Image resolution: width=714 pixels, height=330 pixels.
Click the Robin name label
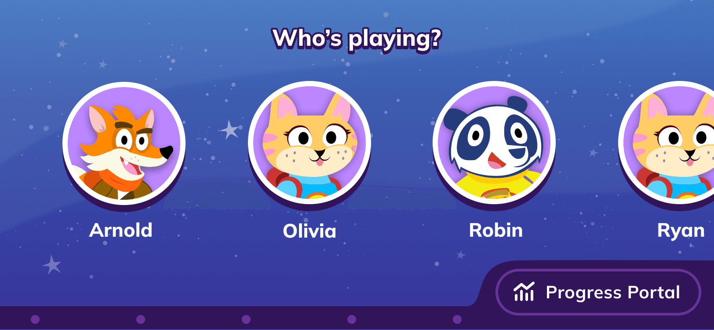[x=496, y=230]
